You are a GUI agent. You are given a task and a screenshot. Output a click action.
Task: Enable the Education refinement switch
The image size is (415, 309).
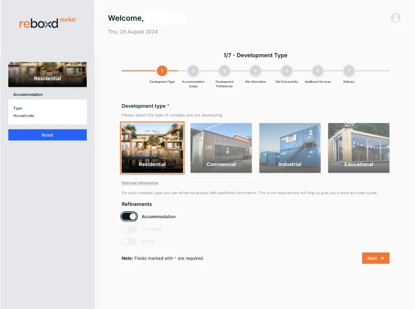click(129, 229)
